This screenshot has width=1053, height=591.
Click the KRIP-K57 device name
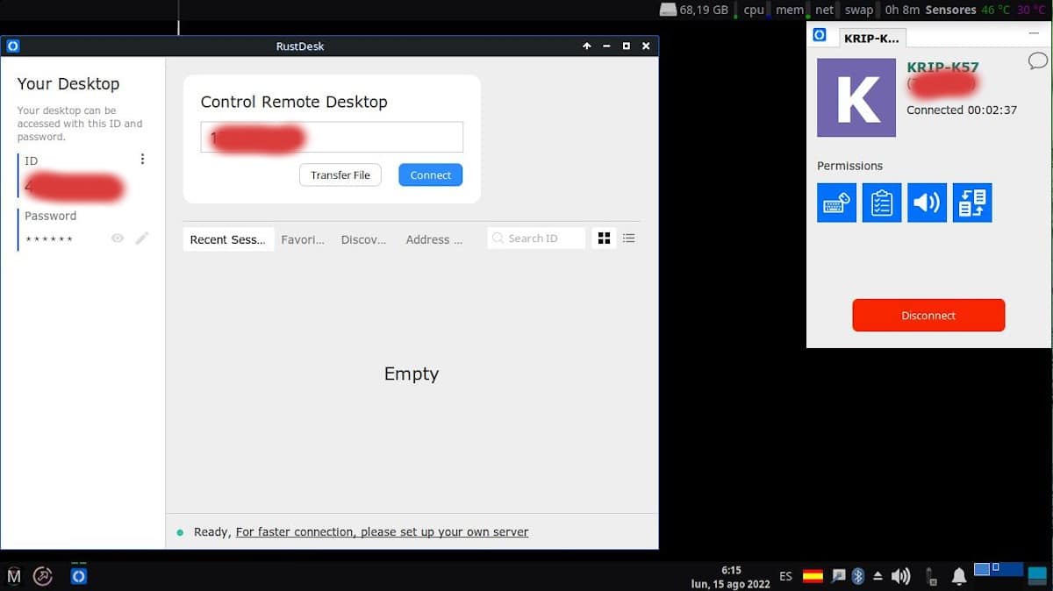pyautogui.click(x=942, y=67)
